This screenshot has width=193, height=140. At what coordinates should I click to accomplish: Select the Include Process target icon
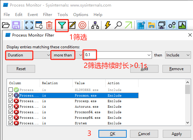(82, 25)
